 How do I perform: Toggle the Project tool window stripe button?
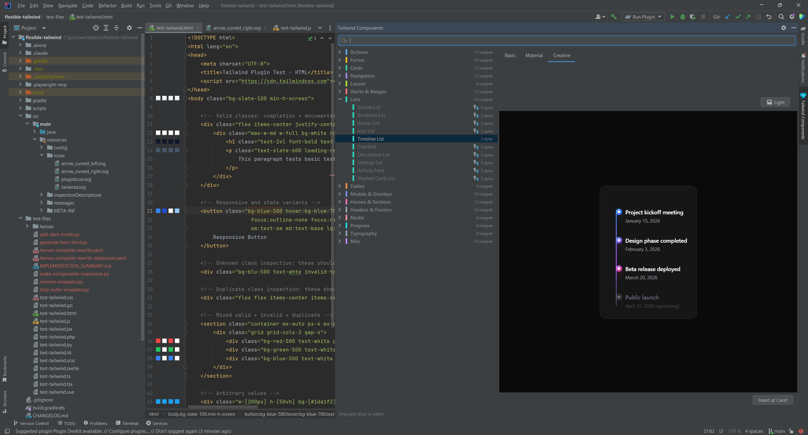(5, 34)
